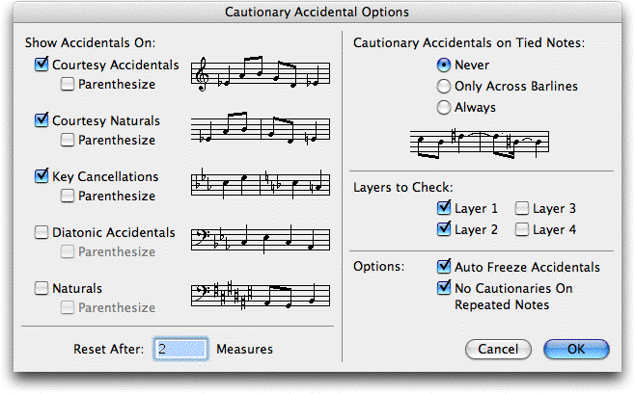Enable Parenthesize under Courtesy Naturals

pyautogui.click(x=68, y=140)
